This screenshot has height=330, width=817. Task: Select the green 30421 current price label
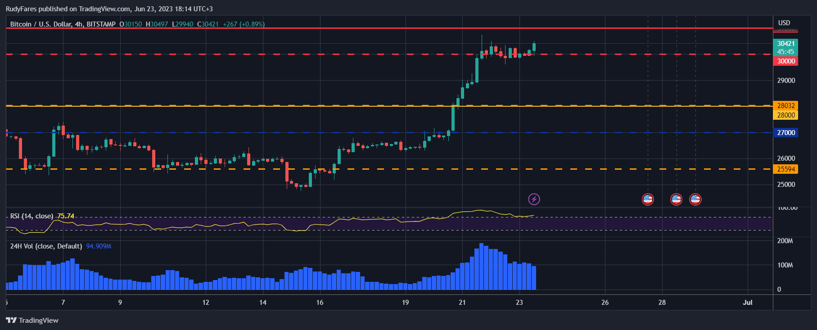pos(785,44)
